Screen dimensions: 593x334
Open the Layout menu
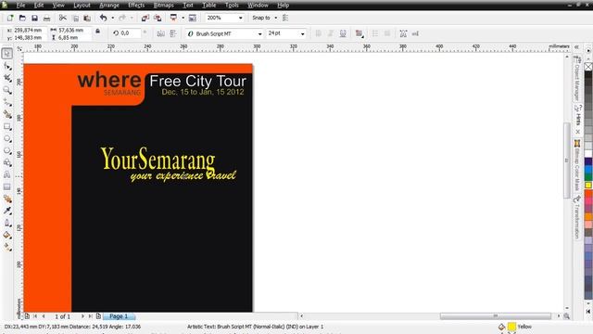coord(82,6)
